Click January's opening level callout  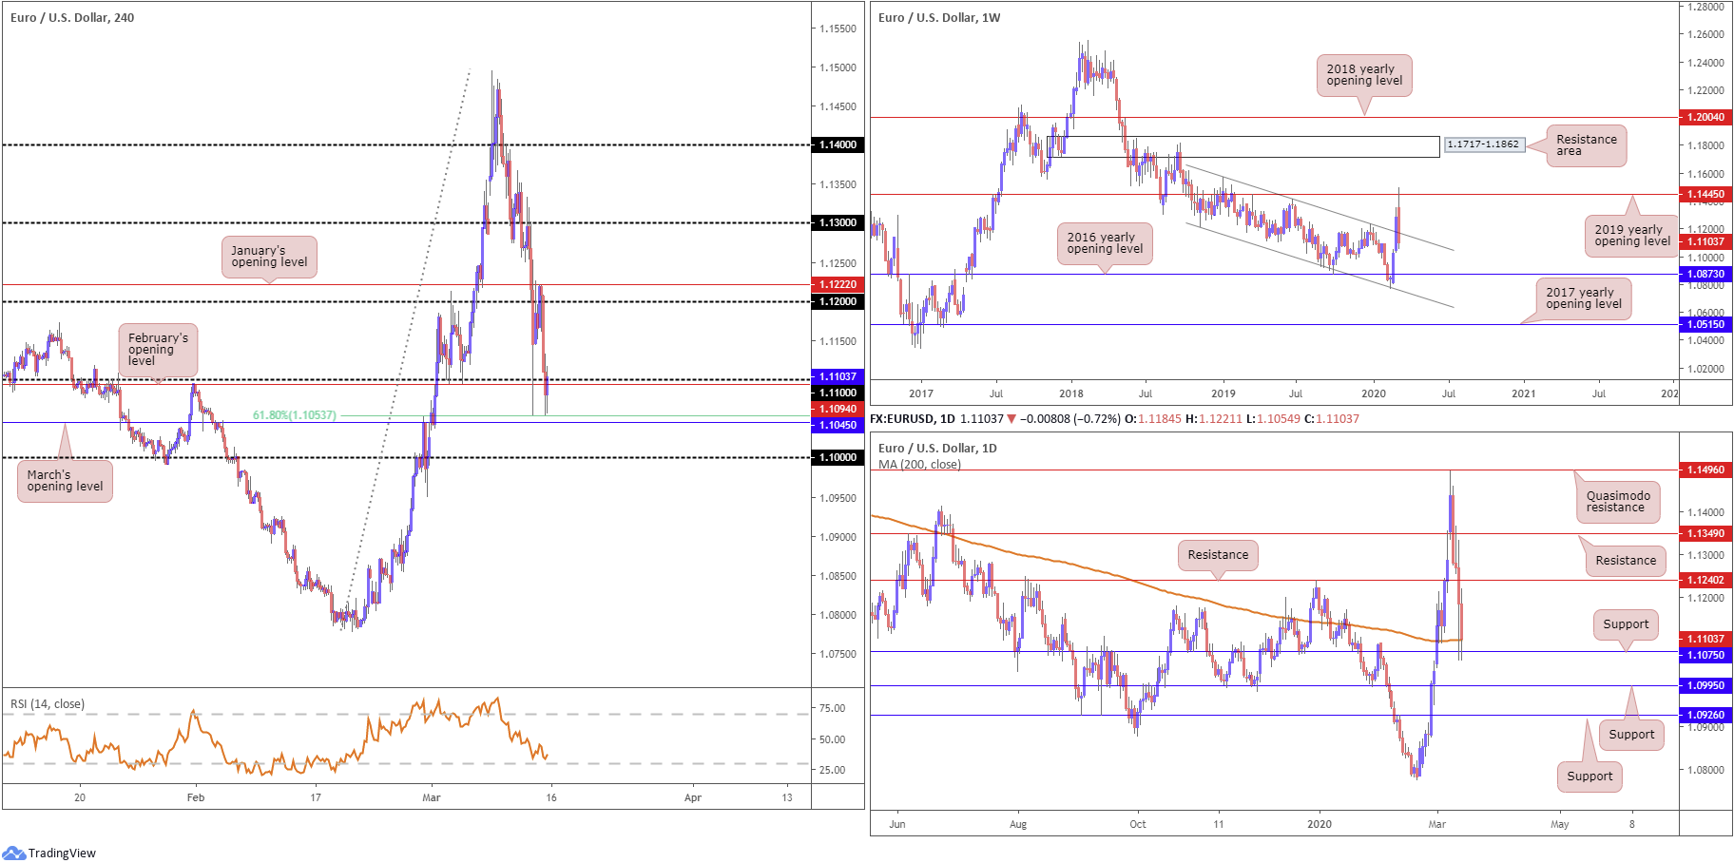pyautogui.click(x=269, y=257)
